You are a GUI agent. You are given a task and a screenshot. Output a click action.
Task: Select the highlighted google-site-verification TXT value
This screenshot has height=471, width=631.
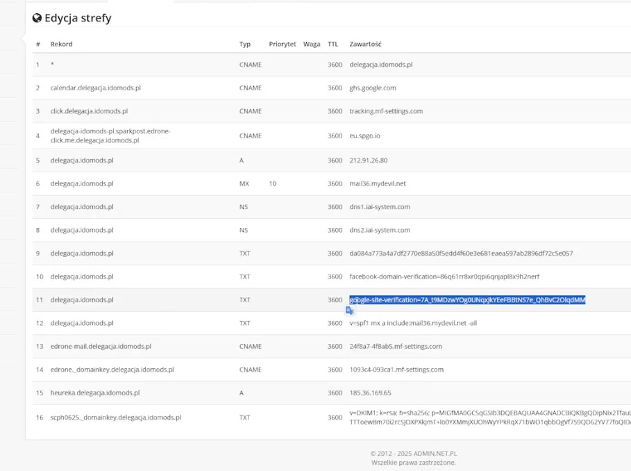(x=467, y=300)
